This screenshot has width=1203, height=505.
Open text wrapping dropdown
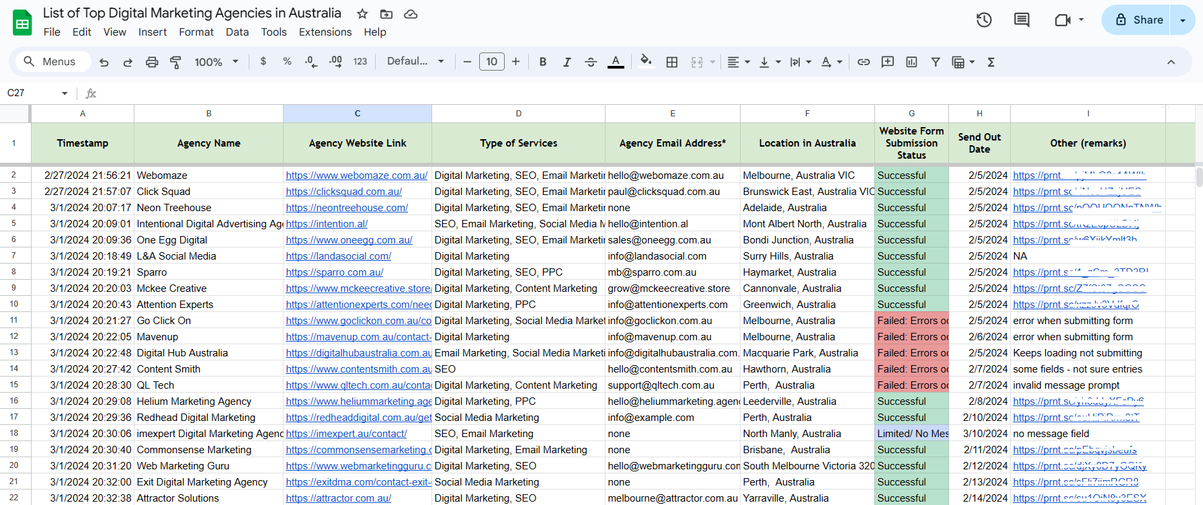tap(800, 62)
